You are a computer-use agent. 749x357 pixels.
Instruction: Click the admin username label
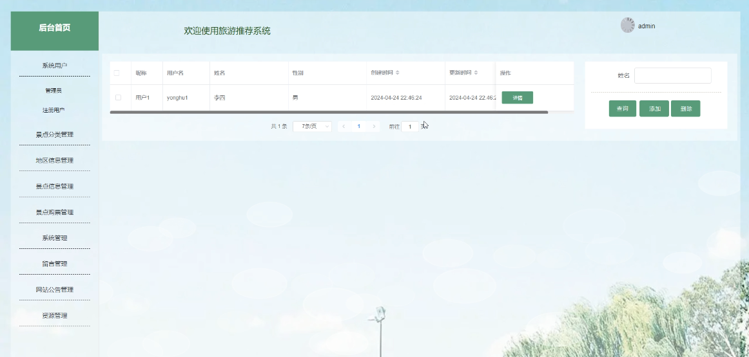647,26
